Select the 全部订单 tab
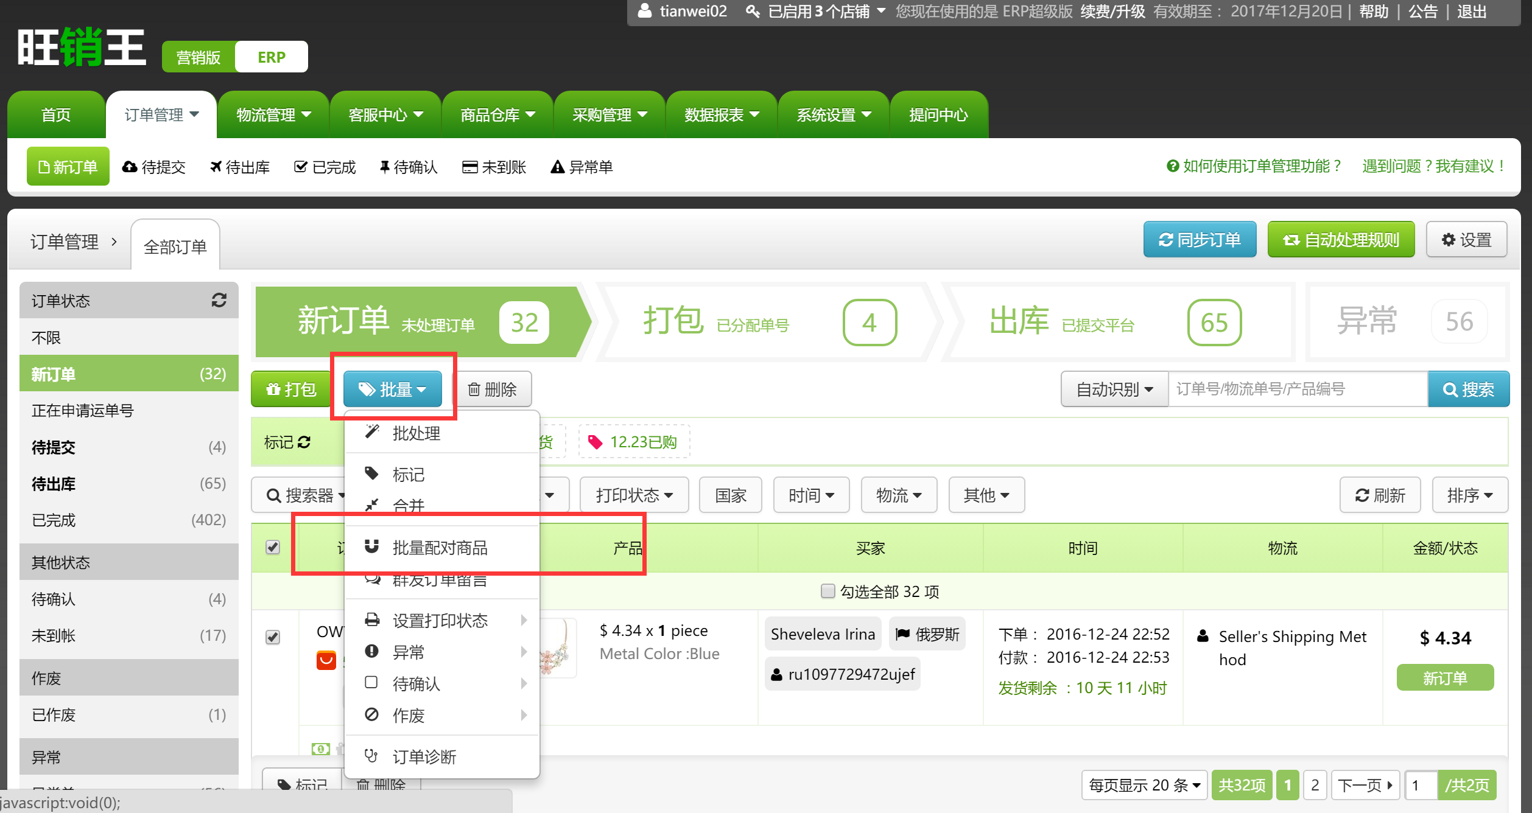This screenshot has width=1532, height=813. coord(175,246)
